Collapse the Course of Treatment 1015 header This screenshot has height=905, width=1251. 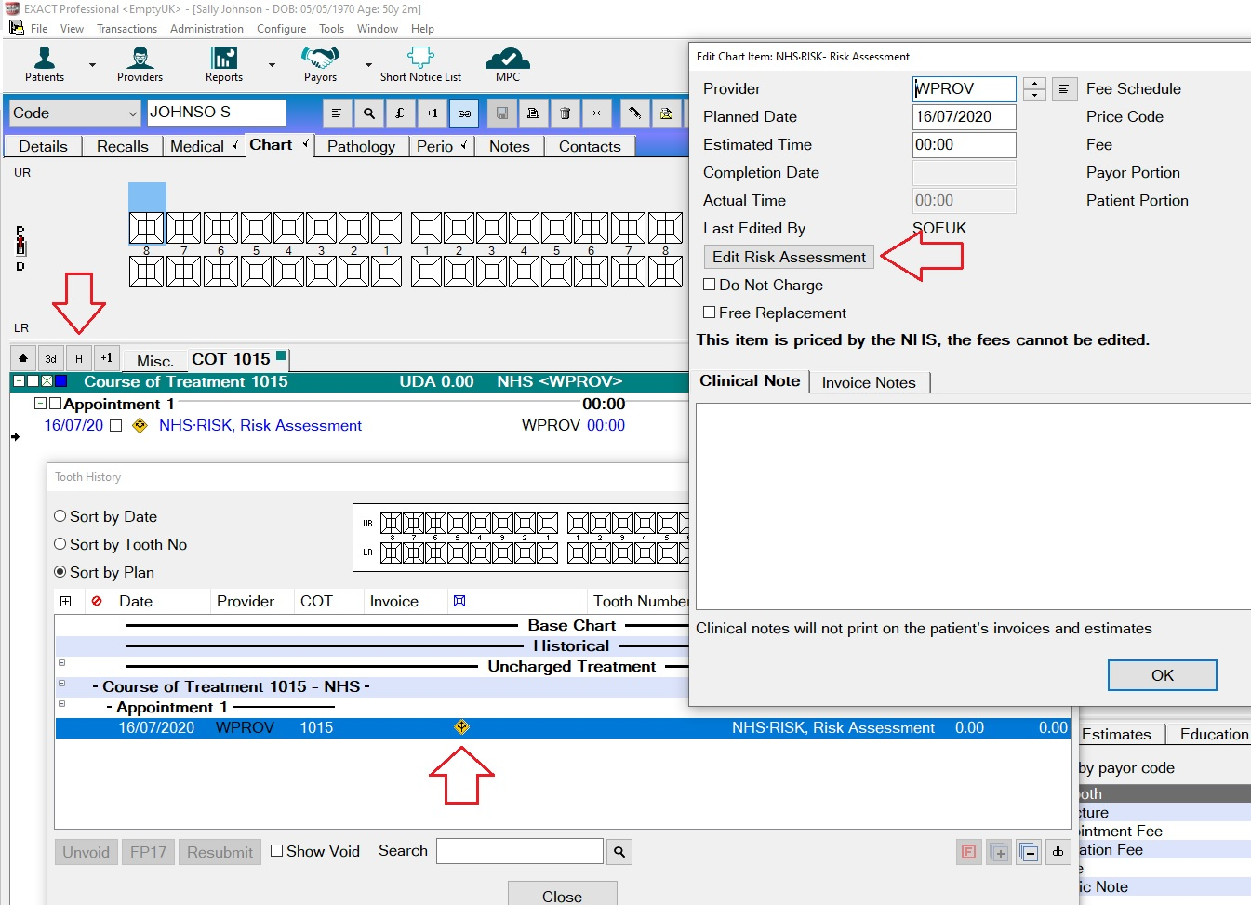[19, 381]
